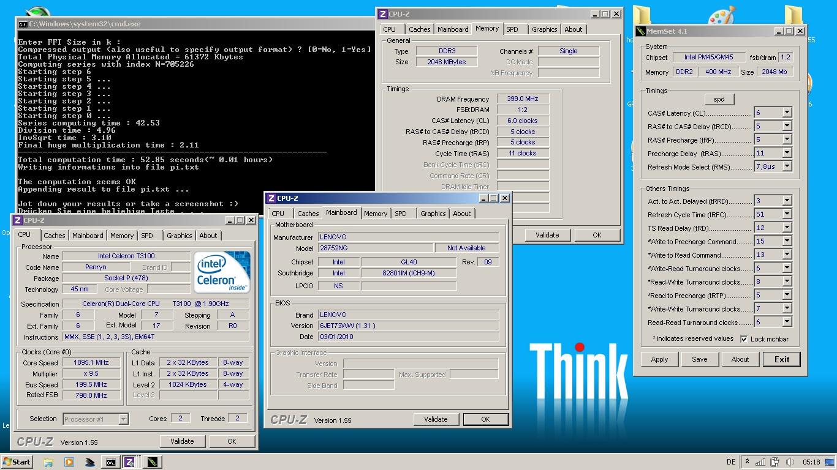
Task: Click Apply in MemSet
Action: [x=659, y=359]
